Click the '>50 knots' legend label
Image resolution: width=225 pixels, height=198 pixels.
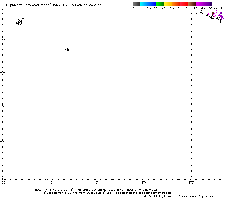click(216, 8)
